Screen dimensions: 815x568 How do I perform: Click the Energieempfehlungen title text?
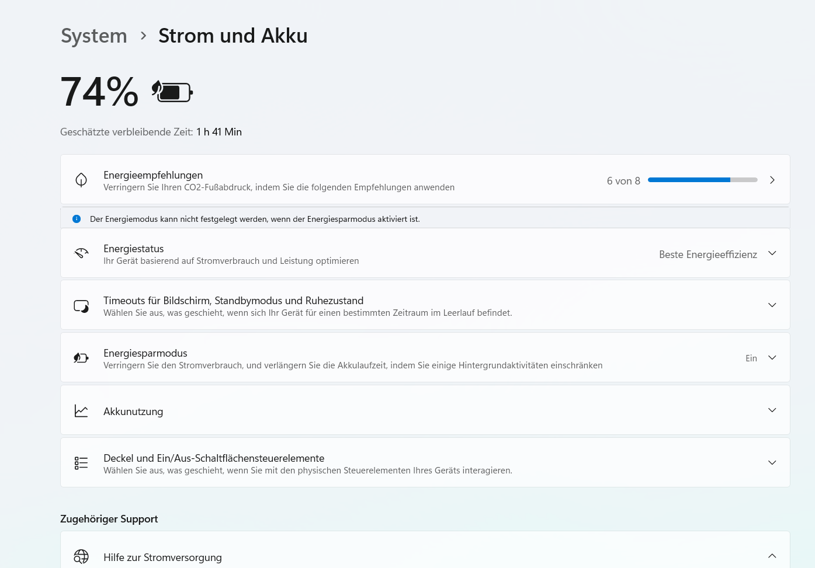(x=153, y=175)
